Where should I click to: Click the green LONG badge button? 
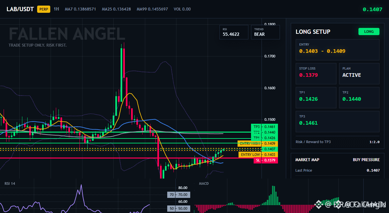[369, 32]
